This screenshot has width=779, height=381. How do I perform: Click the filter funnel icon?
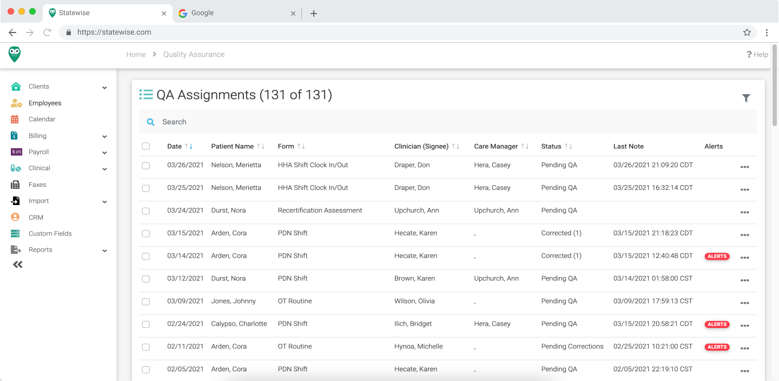tap(746, 98)
